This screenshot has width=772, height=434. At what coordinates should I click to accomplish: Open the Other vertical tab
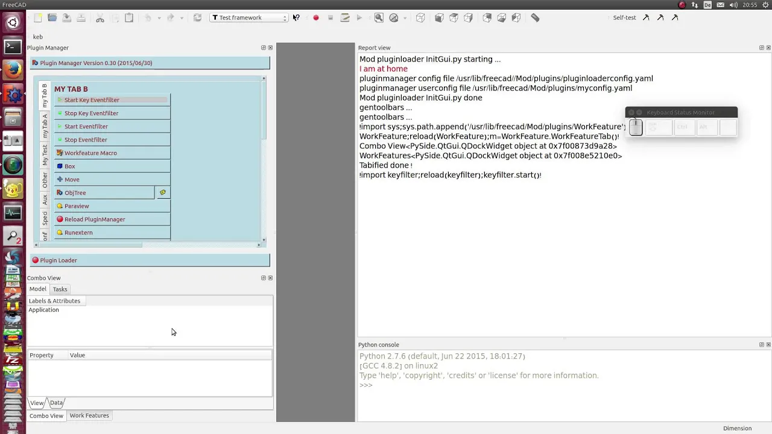click(44, 180)
